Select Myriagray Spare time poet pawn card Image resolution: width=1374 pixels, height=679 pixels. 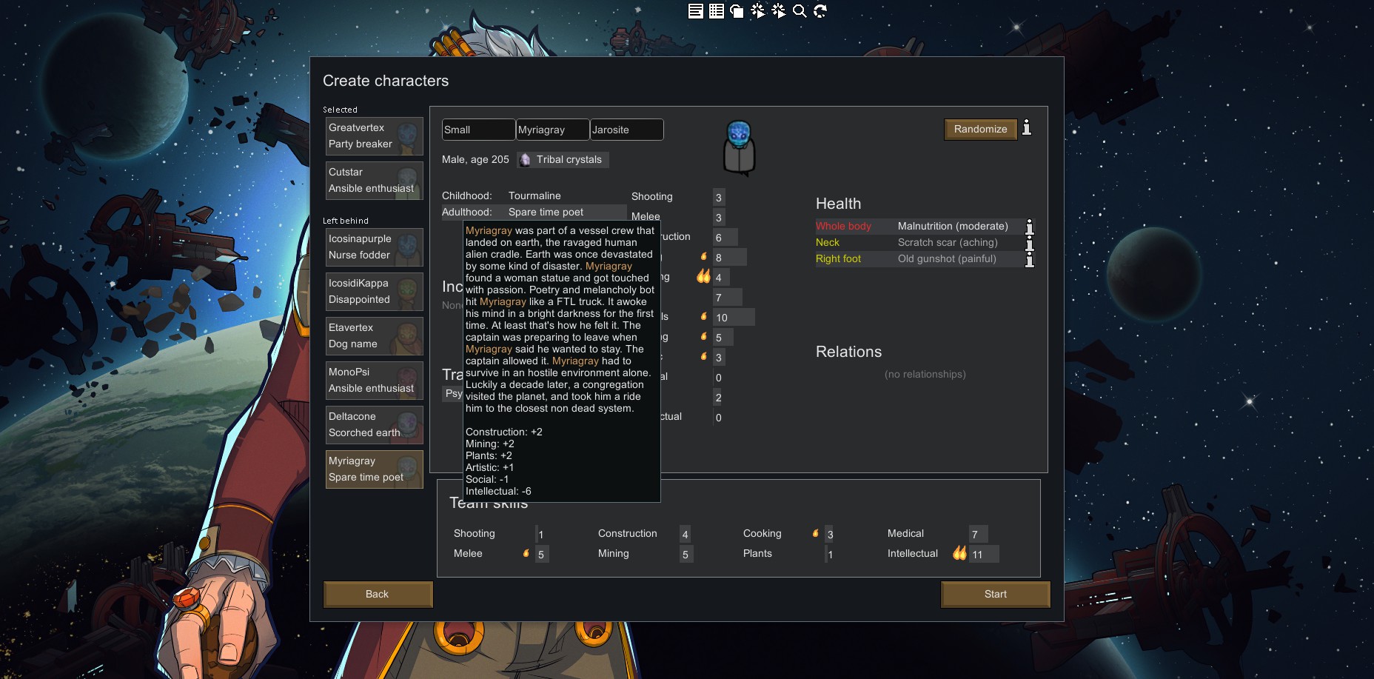[x=375, y=469]
